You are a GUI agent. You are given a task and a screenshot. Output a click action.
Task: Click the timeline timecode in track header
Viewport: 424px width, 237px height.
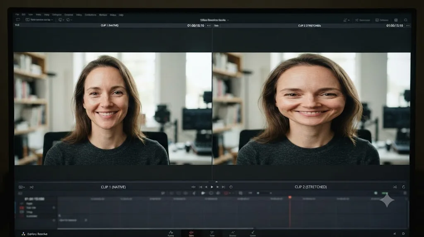pos(34,199)
